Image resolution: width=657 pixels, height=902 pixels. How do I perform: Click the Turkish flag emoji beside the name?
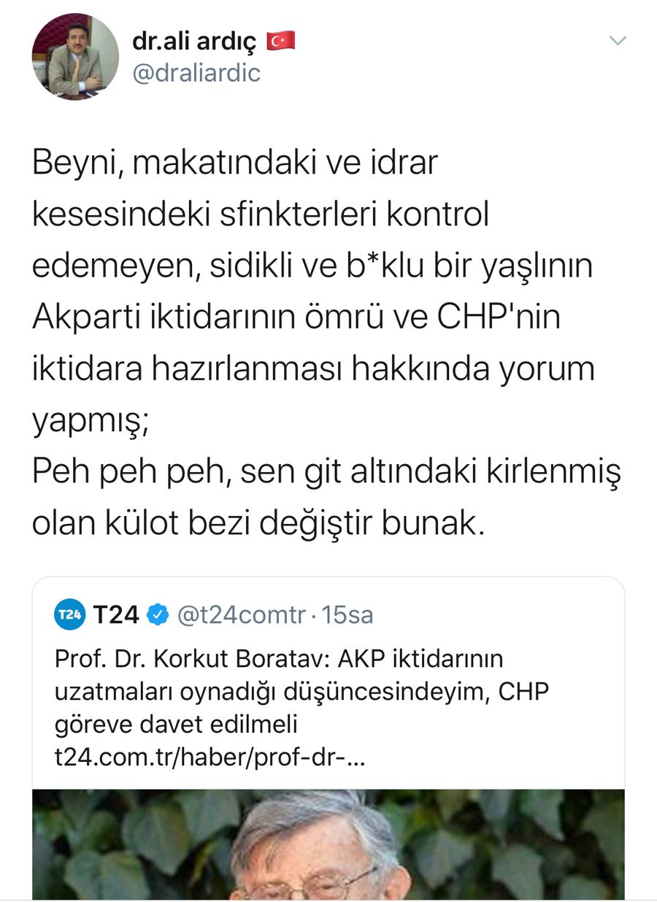pyautogui.click(x=281, y=42)
